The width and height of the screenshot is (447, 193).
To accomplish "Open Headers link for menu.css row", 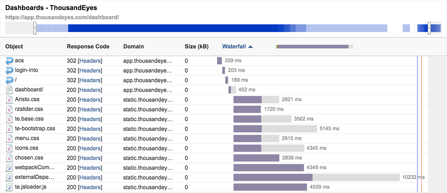I will pos(90,139).
